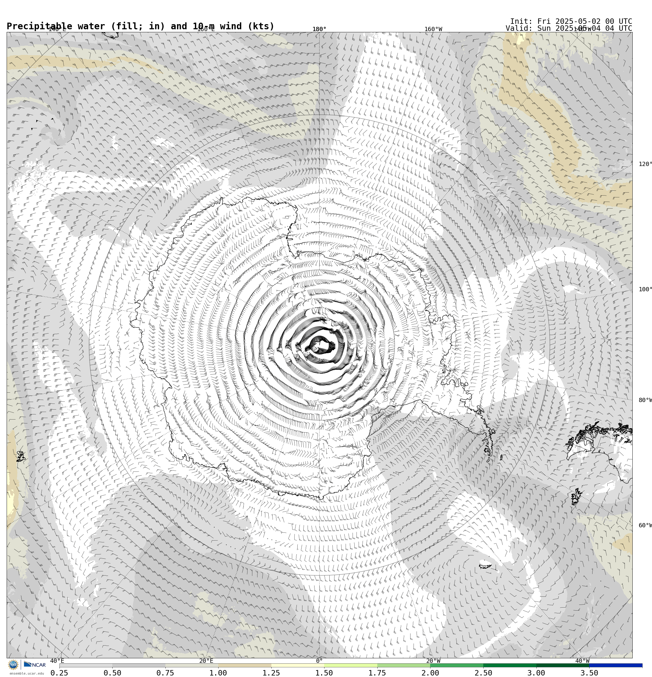Click the 0.25 colorbar tick label
The height and width of the screenshot is (677, 652).
[59, 673]
